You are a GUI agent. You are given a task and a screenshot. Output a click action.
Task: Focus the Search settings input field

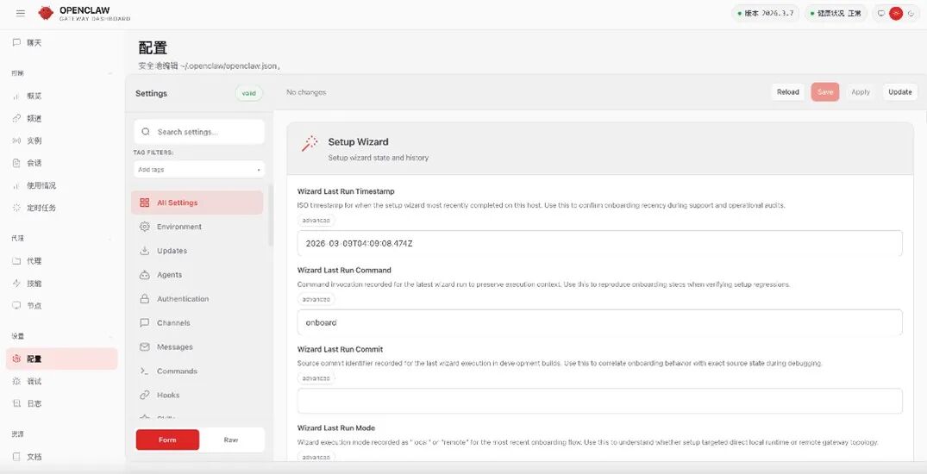pyautogui.click(x=207, y=132)
